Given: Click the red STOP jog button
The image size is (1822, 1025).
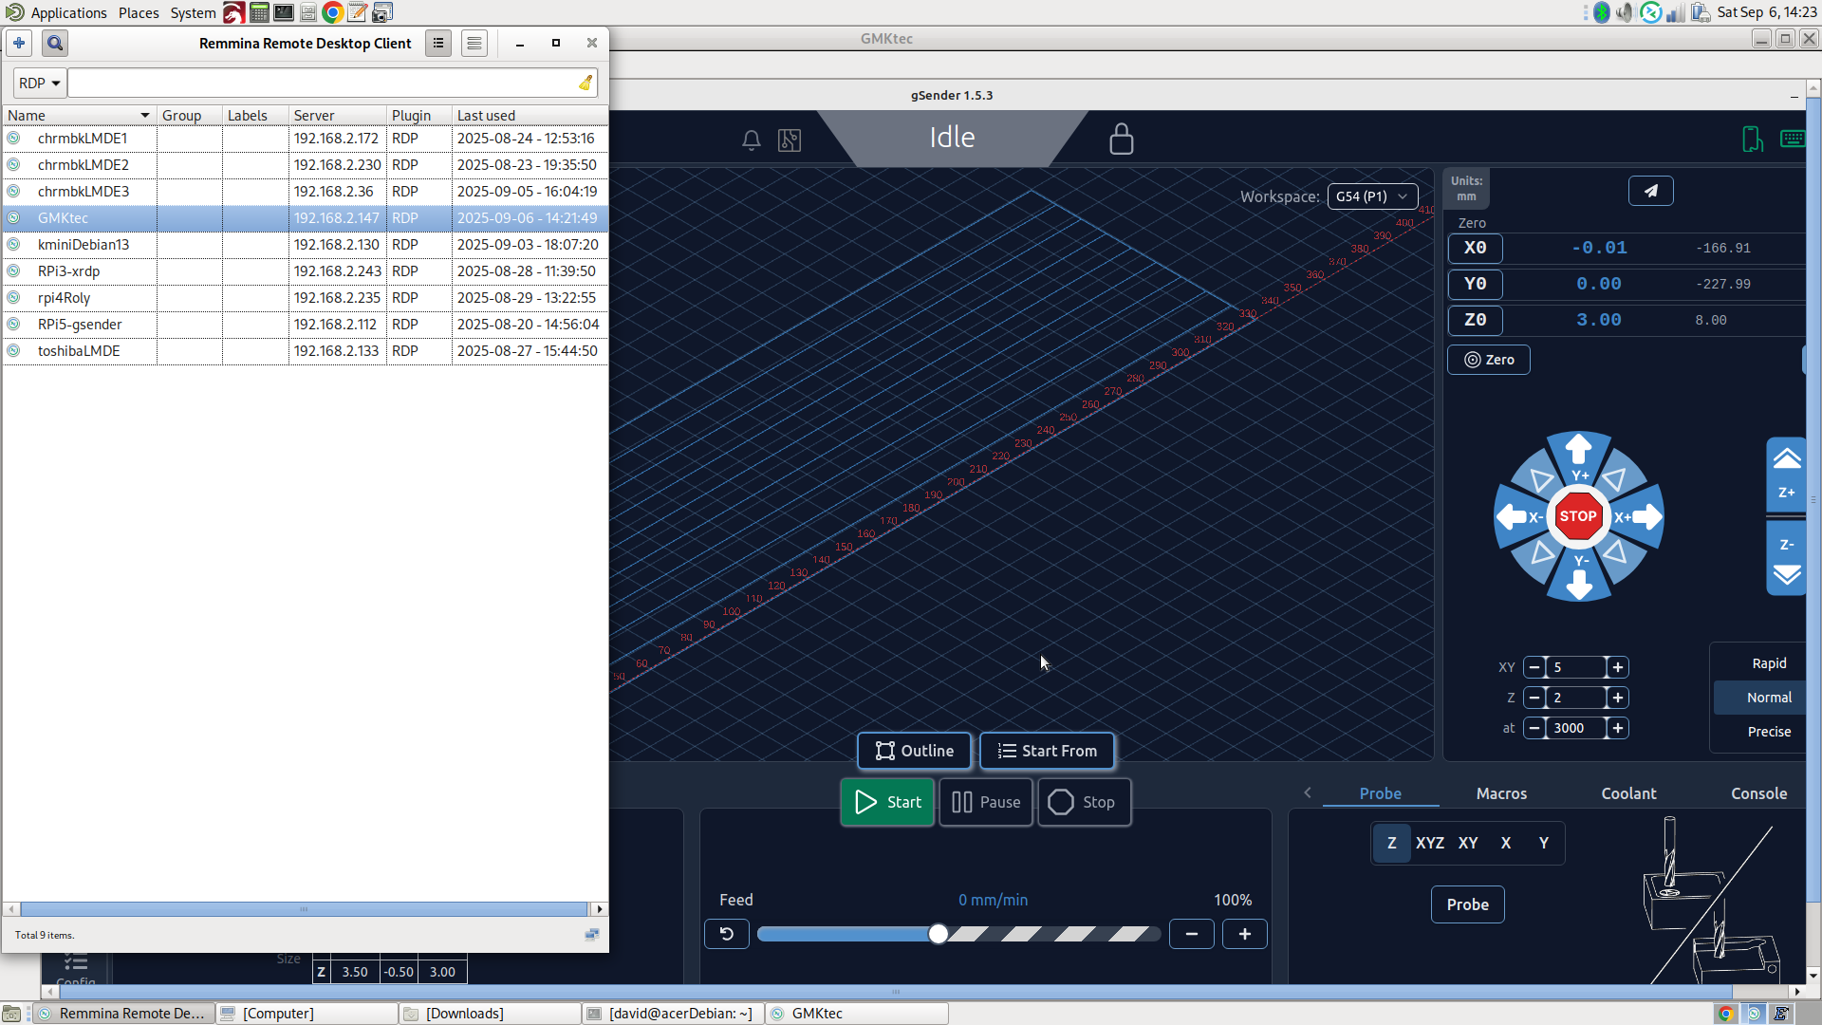Looking at the screenshot, I should pyautogui.click(x=1578, y=516).
